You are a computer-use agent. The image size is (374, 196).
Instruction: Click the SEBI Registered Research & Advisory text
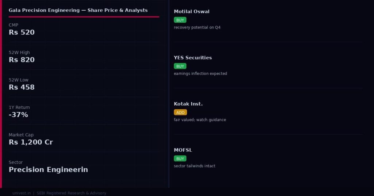[71, 193]
